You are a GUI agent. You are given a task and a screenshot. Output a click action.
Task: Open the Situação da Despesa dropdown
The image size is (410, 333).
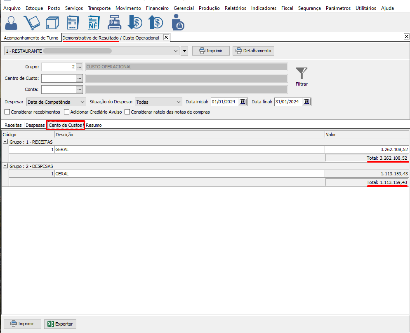point(158,102)
